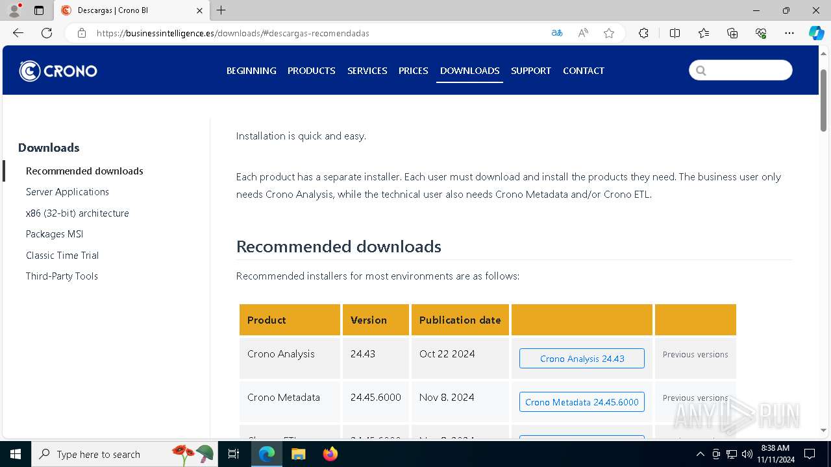Open the Read aloud icon
831x467 pixels.
(x=583, y=33)
